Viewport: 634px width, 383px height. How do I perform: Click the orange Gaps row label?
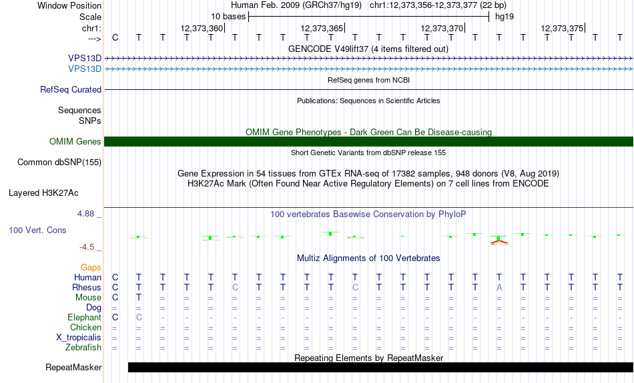pos(91,268)
